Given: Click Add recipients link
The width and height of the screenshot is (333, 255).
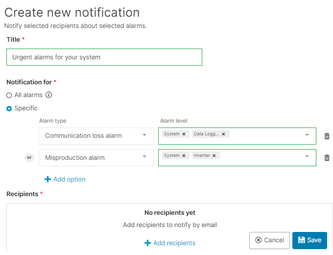Looking at the screenshot, I should point(174,243).
